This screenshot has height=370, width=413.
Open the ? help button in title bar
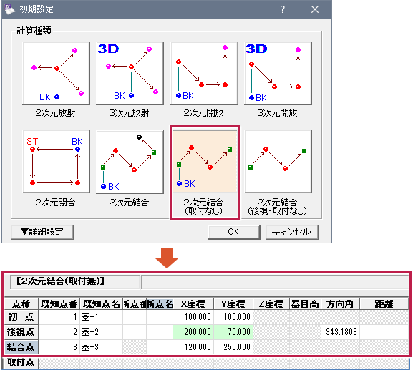tap(283, 9)
